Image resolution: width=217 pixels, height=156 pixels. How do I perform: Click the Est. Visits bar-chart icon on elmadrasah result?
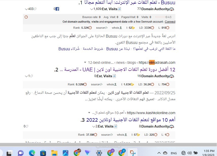point(114,76)
